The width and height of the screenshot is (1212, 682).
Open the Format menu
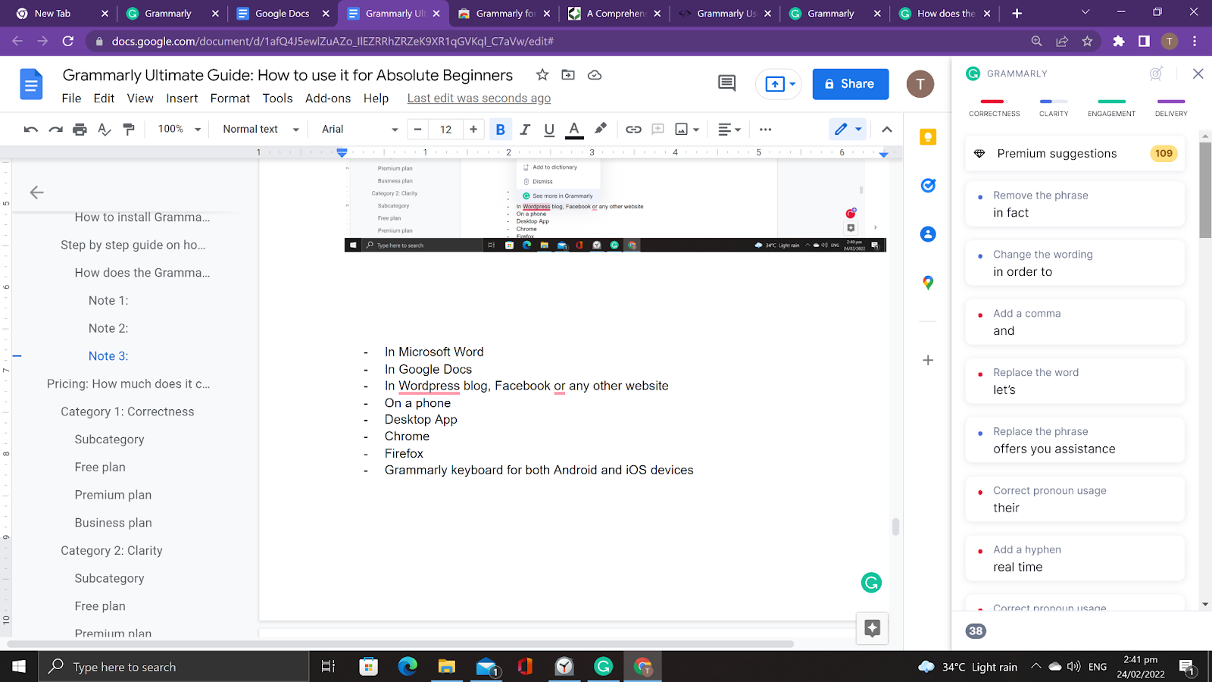(x=230, y=99)
